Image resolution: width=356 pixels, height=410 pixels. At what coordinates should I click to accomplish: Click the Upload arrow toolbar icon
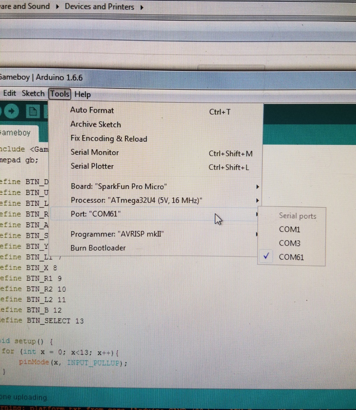[x=11, y=112]
